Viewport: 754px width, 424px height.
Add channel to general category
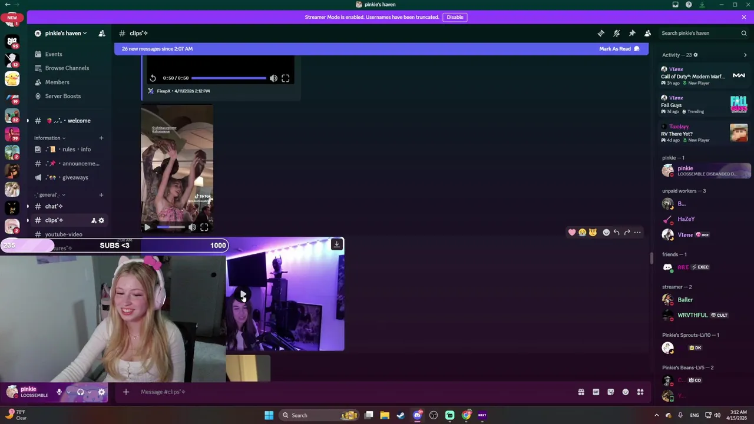point(101,195)
